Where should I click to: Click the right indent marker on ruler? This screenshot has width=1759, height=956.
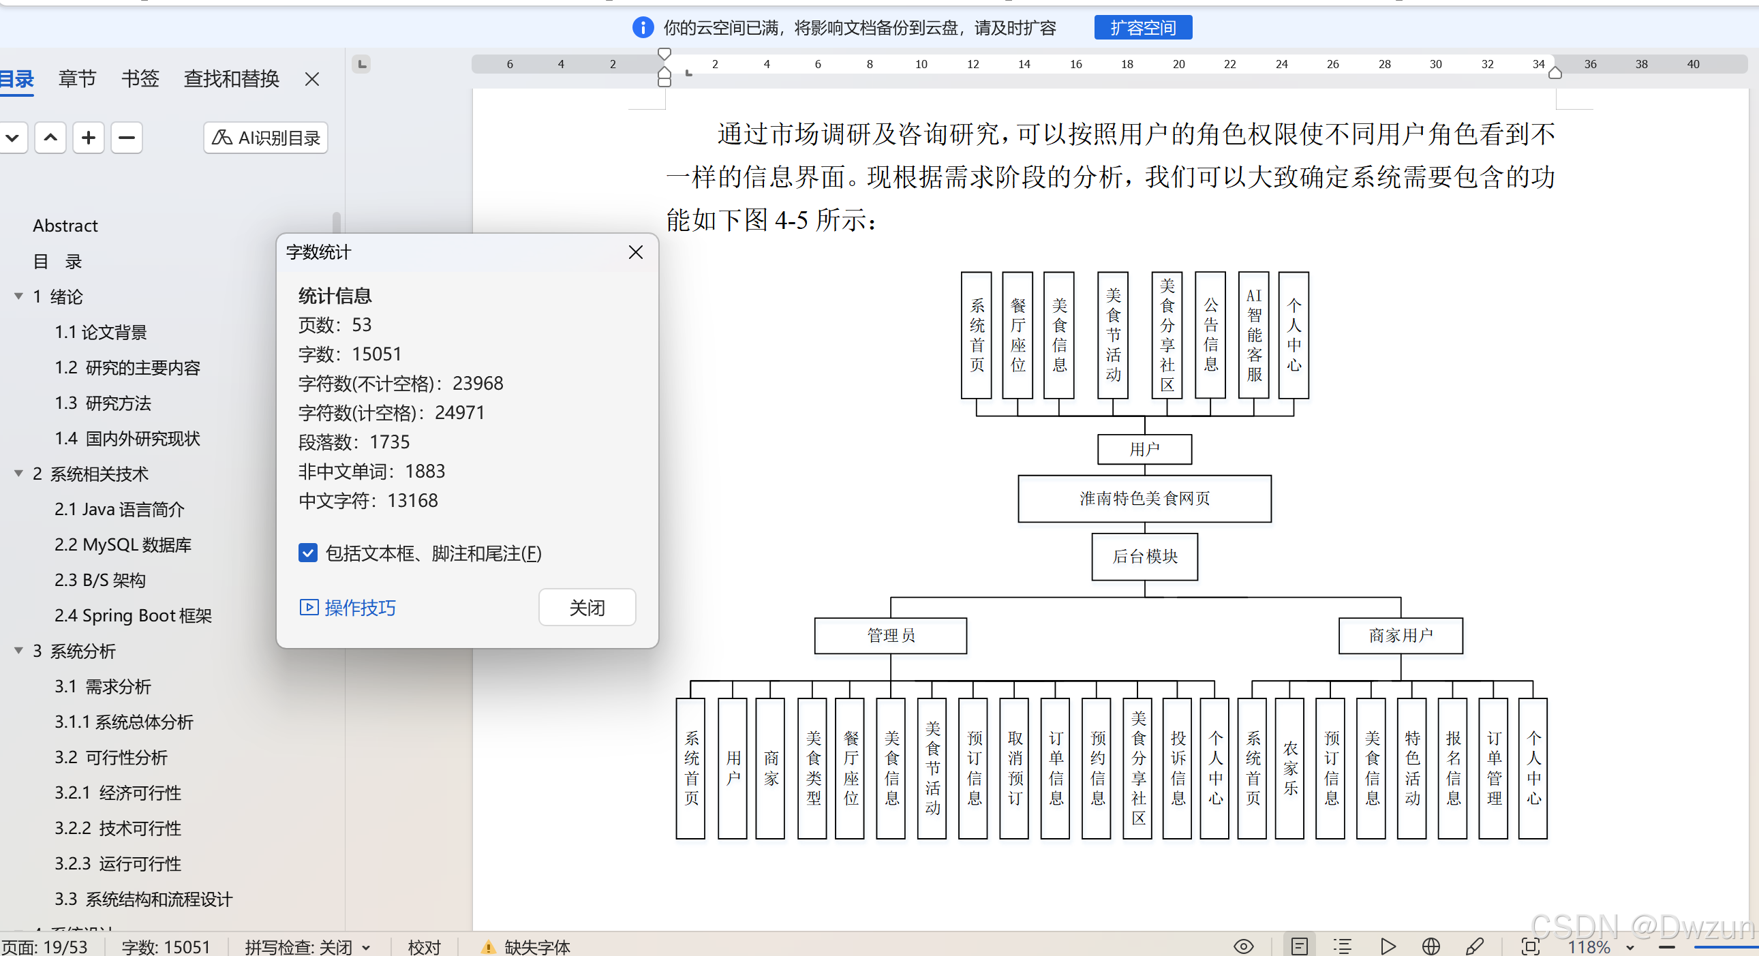point(1555,72)
